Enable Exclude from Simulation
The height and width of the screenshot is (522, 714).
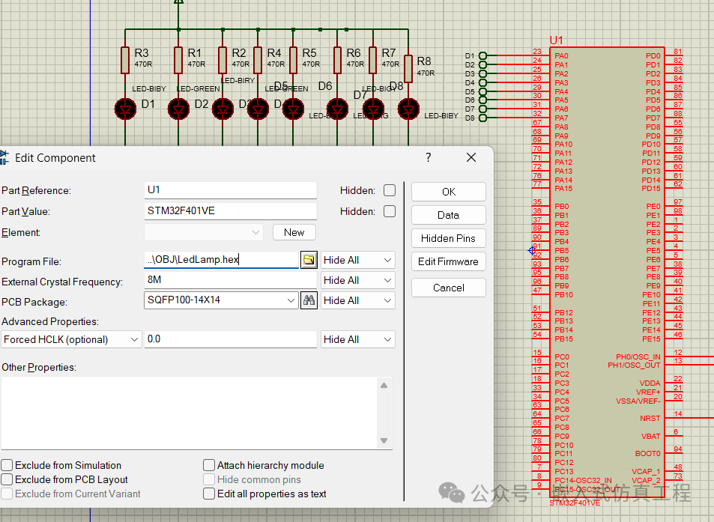pyautogui.click(x=7, y=465)
